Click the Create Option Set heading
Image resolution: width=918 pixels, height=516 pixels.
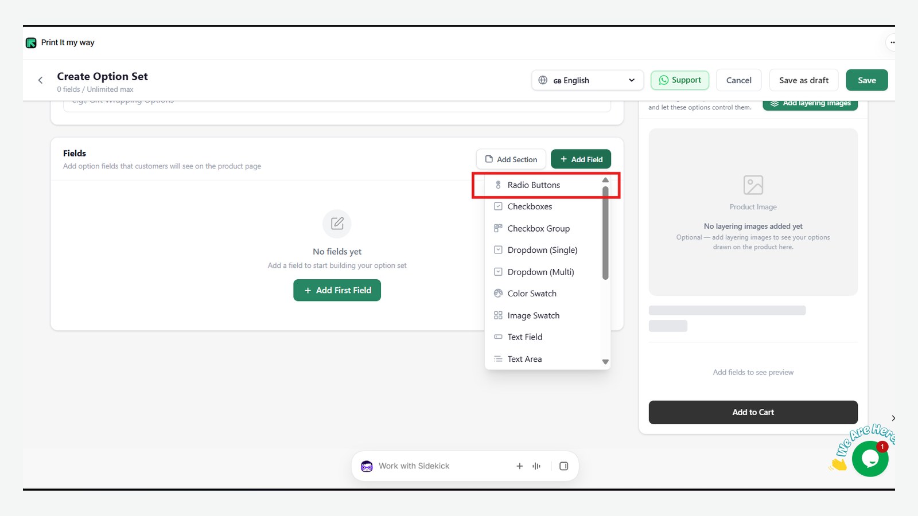point(103,76)
